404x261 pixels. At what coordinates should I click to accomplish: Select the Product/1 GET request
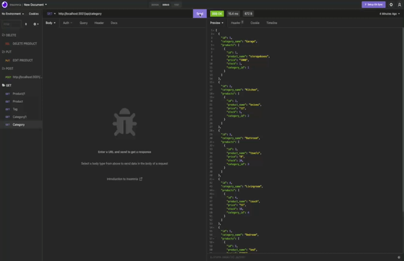pyautogui.click(x=21, y=94)
